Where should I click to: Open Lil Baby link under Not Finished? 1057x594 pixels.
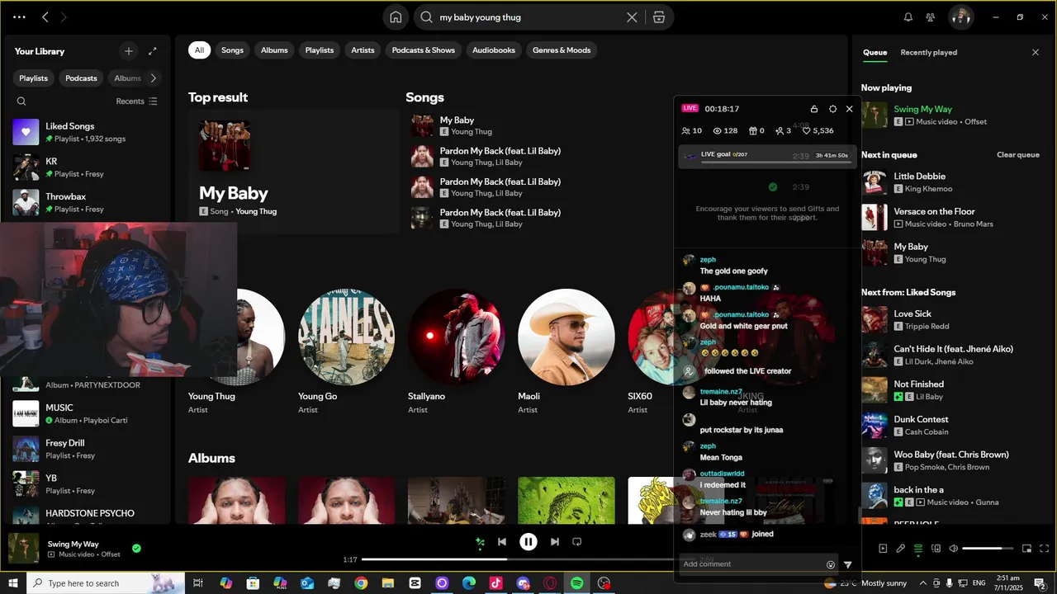929,397
